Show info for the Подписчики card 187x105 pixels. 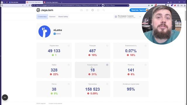click(69, 45)
